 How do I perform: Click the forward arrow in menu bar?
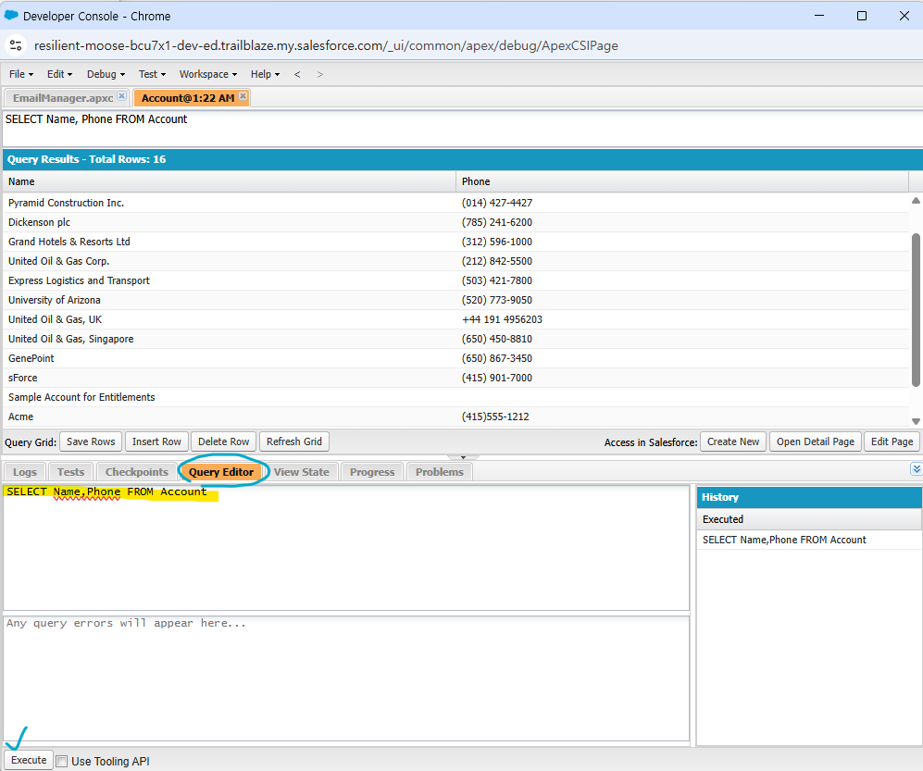click(320, 74)
